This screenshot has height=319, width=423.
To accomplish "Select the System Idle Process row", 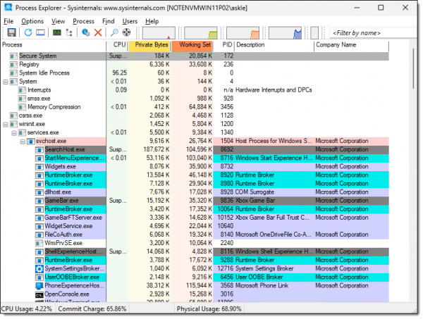I will tap(195, 73).
